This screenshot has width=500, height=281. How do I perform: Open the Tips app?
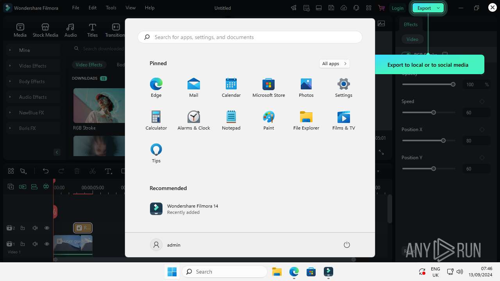[156, 153]
